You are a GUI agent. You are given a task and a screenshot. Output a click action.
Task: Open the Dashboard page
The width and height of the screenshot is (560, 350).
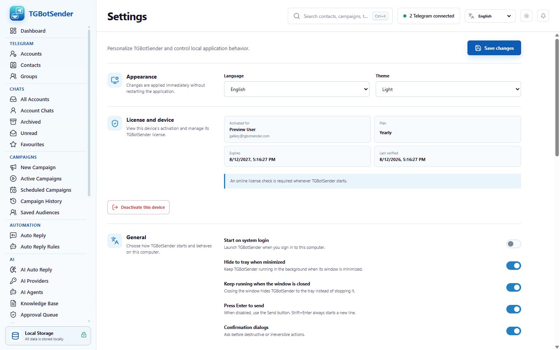coord(47,31)
